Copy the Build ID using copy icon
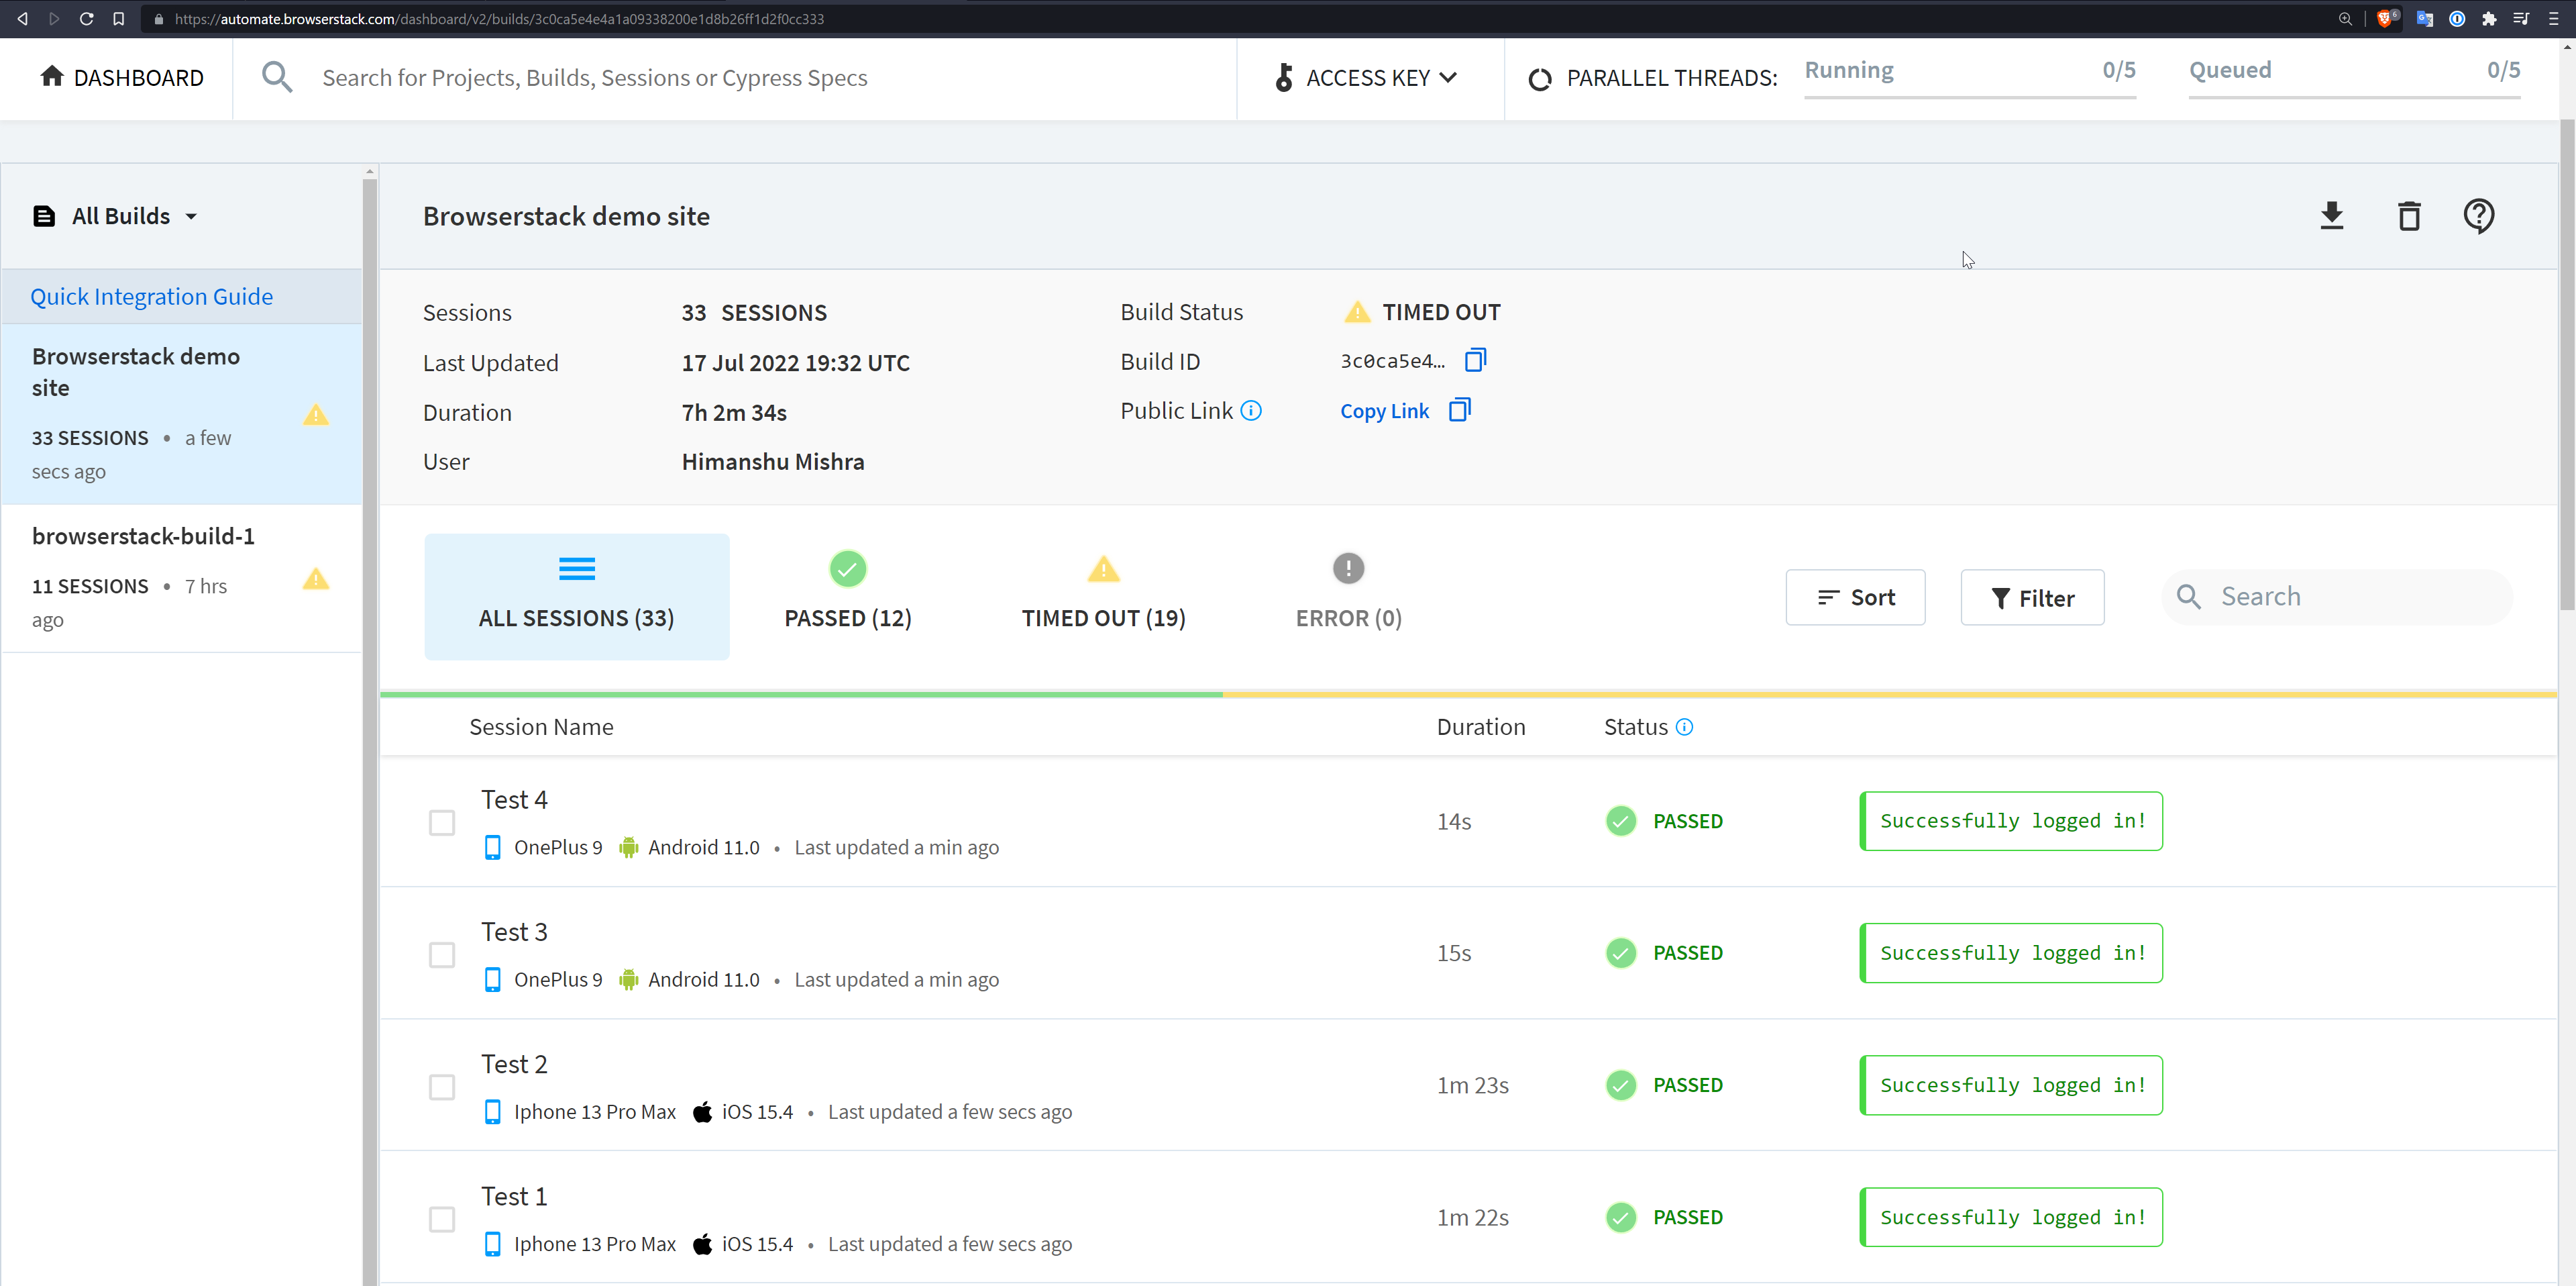The height and width of the screenshot is (1286, 2576). 1475,360
